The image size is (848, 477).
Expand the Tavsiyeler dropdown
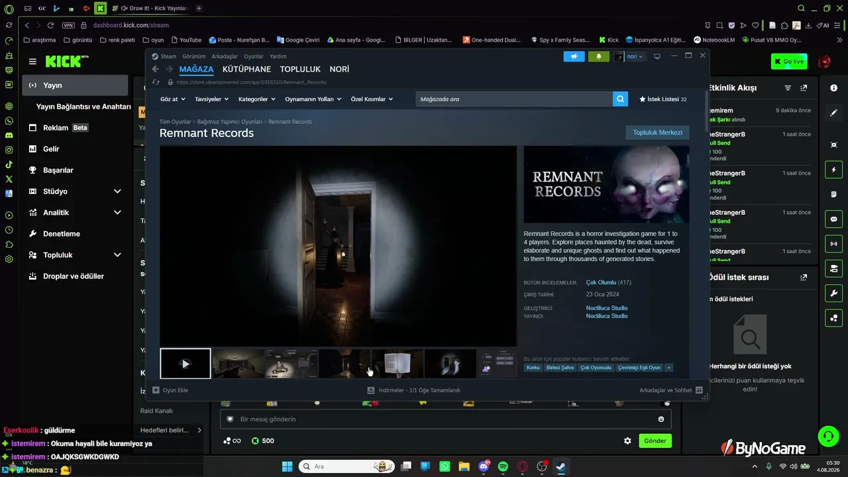pyautogui.click(x=212, y=99)
